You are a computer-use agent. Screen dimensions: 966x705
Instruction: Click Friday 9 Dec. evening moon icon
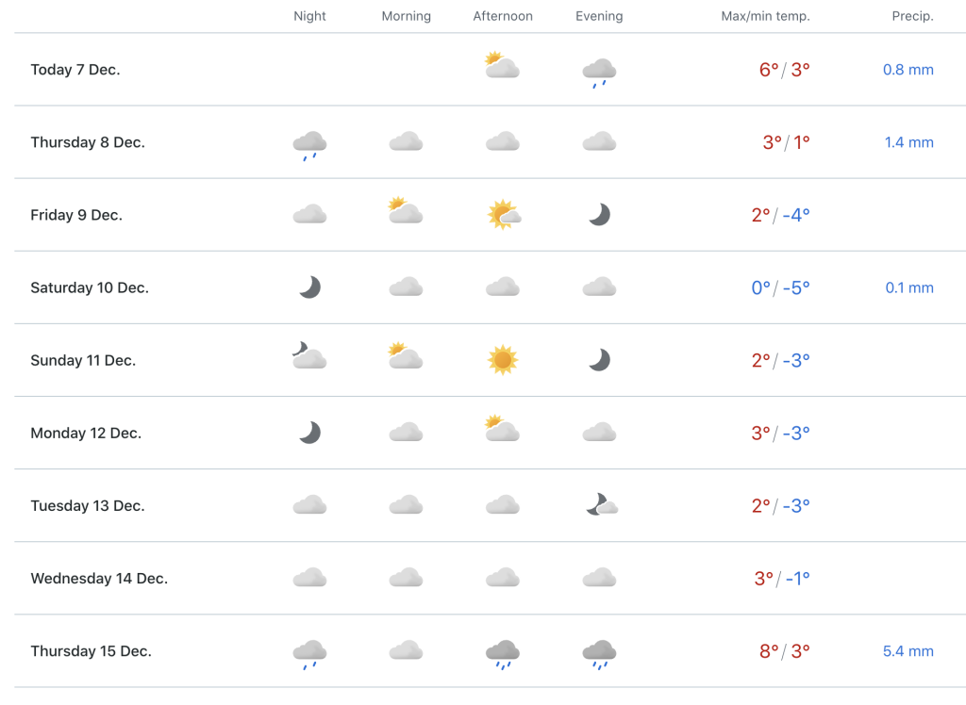click(599, 214)
